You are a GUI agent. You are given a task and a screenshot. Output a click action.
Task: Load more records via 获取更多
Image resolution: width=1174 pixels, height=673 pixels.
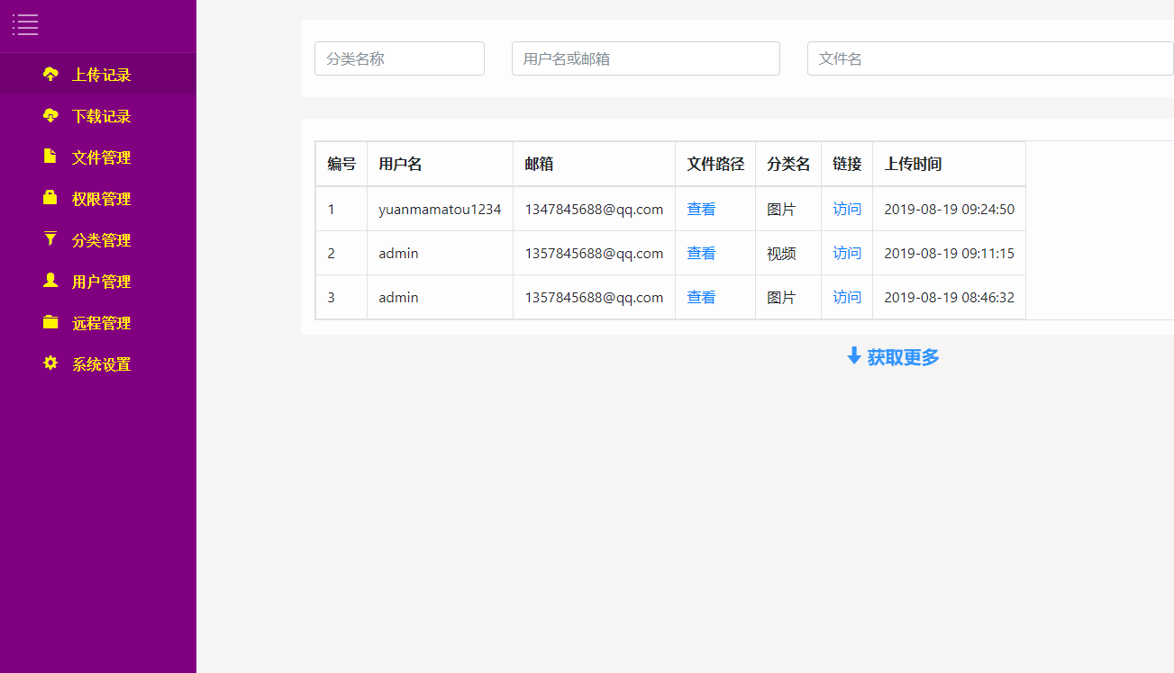point(905,356)
